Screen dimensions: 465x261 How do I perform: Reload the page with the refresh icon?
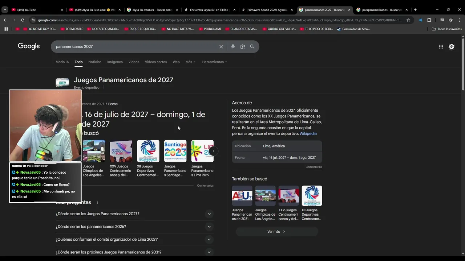tap(23, 20)
